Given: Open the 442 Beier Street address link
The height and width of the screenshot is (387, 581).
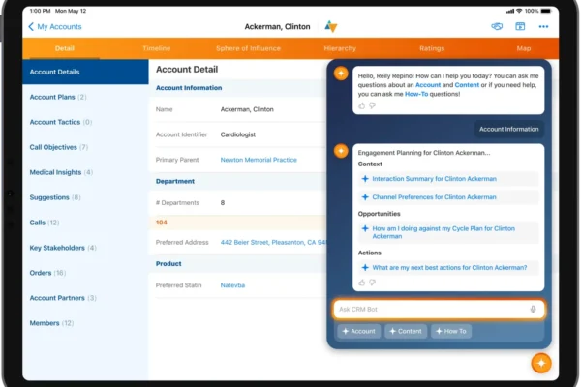Looking at the screenshot, I should pyautogui.click(x=273, y=242).
